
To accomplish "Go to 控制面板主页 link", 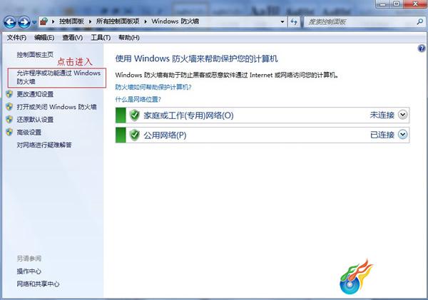I will 35,55.
